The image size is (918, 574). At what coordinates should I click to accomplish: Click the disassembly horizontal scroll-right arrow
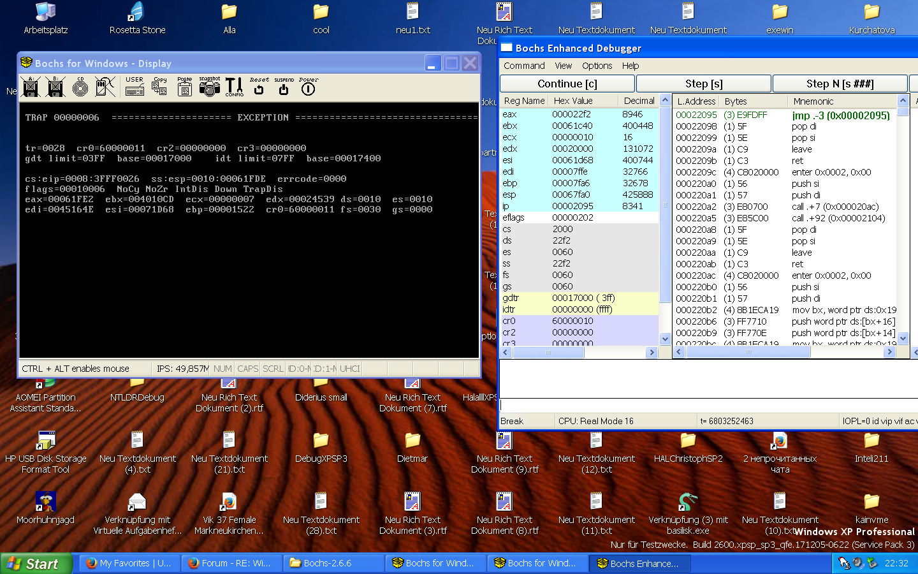[x=890, y=352]
